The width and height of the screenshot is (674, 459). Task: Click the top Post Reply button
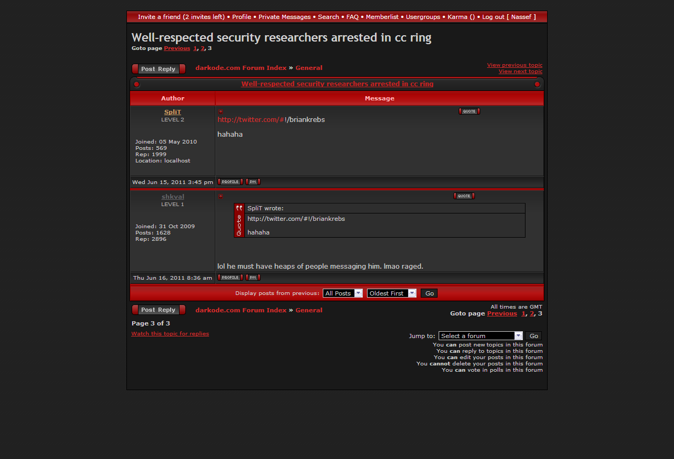pos(158,69)
